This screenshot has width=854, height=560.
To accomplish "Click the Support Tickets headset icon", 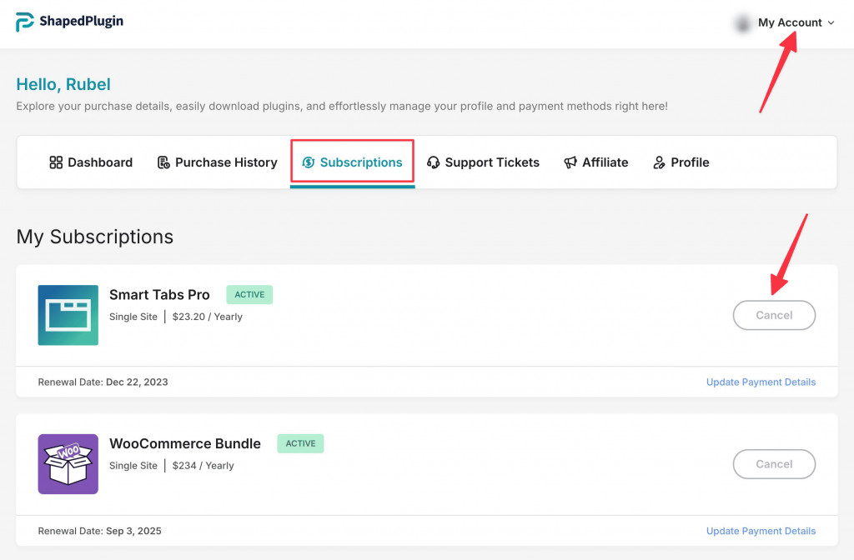I will [433, 162].
